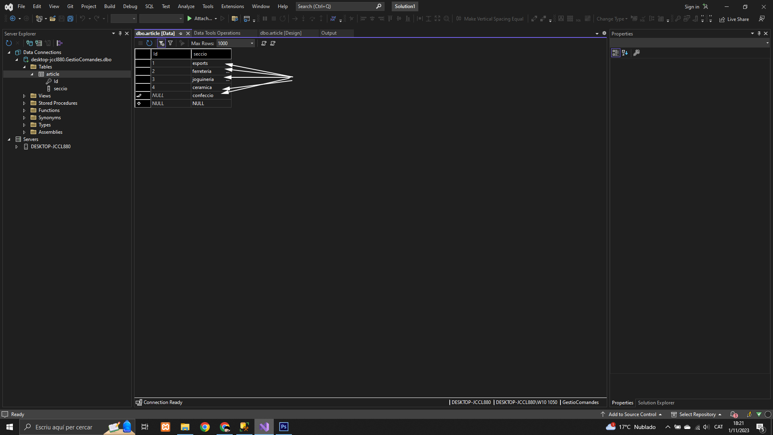
Task: Open the Property Pages wrench icon
Action: [637, 53]
